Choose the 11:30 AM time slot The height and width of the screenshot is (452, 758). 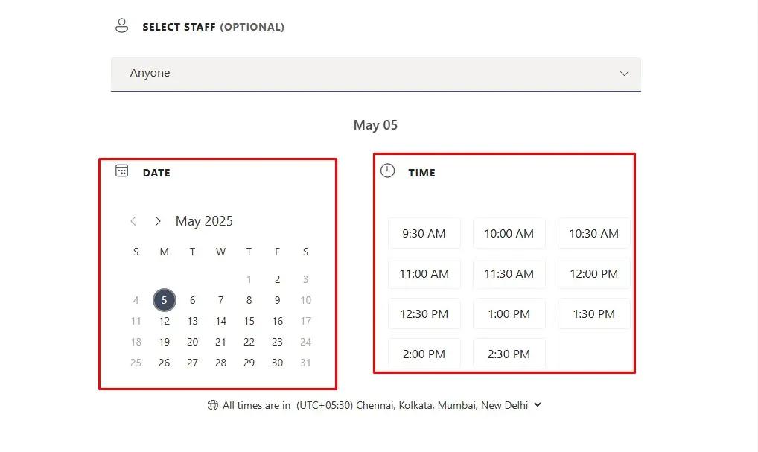click(509, 274)
